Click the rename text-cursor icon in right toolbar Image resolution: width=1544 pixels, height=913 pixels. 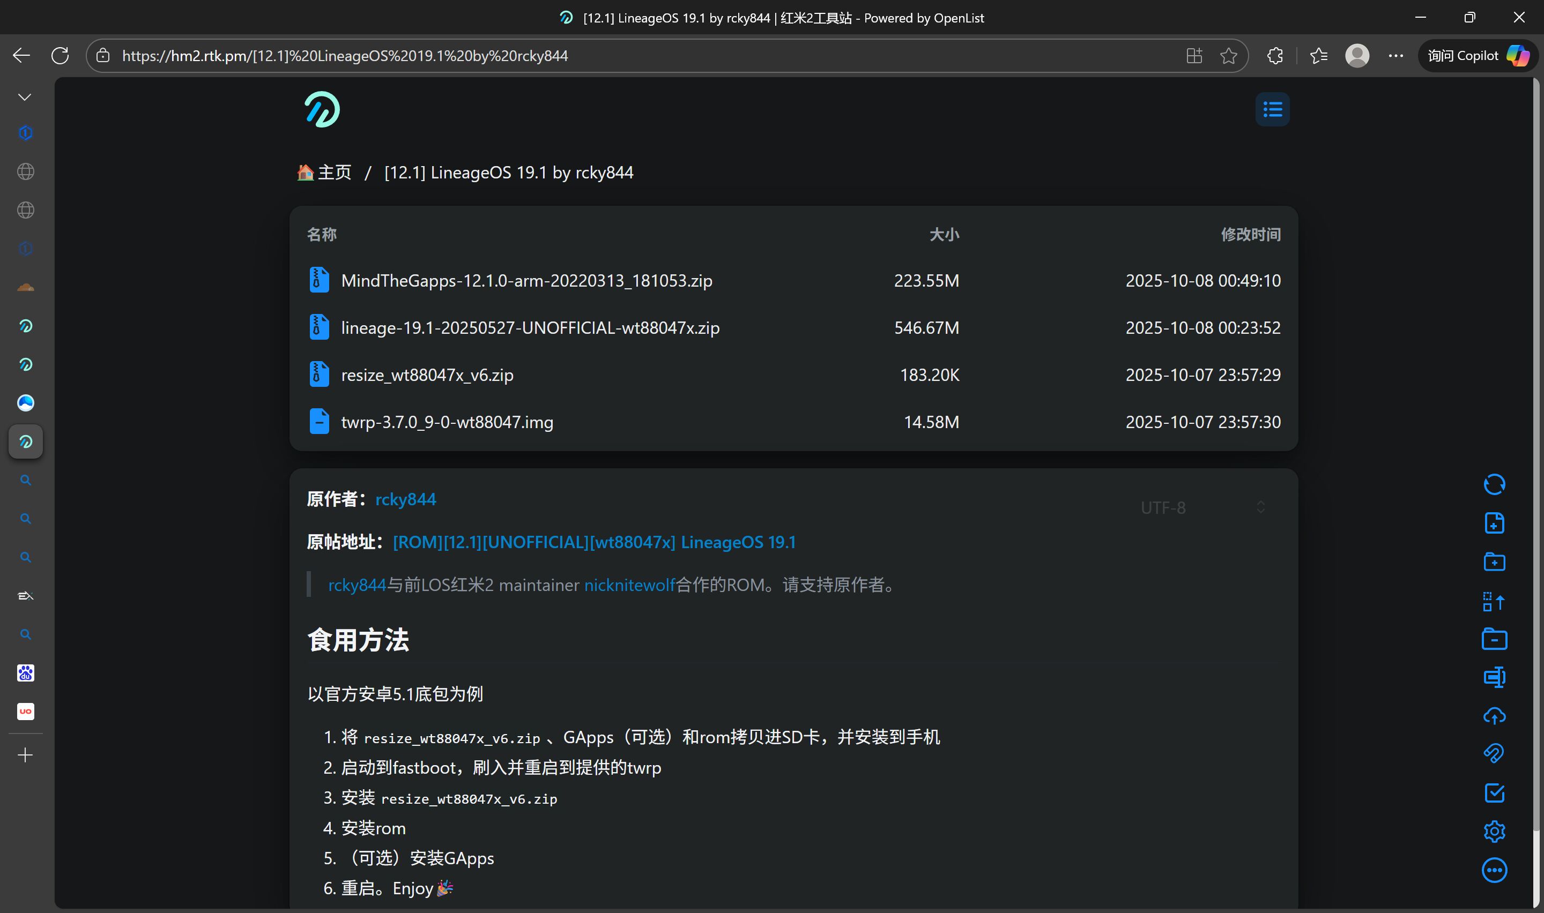(x=1494, y=677)
